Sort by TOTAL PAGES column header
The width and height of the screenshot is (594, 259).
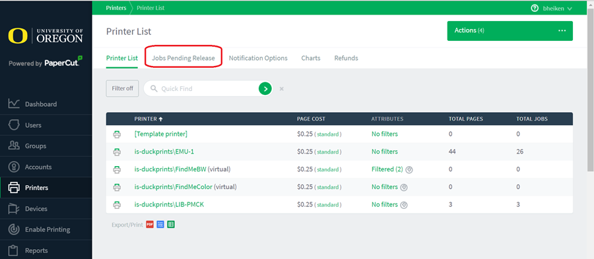pyautogui.click(x=465, y=119)
